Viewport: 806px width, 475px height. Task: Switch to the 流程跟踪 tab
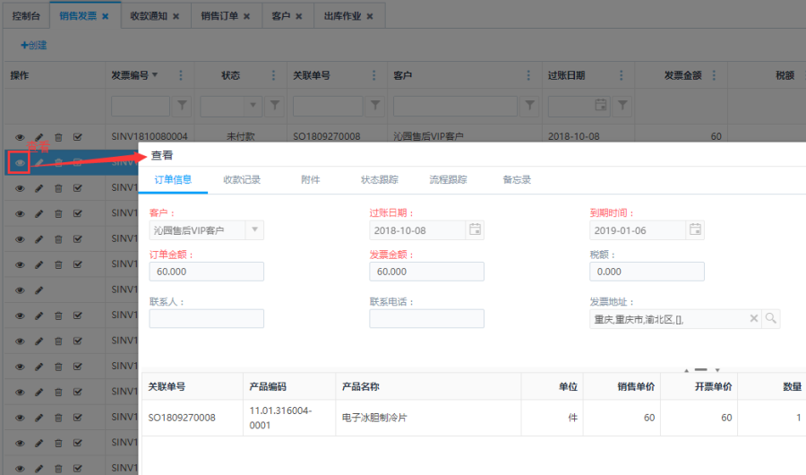[448, 179]
